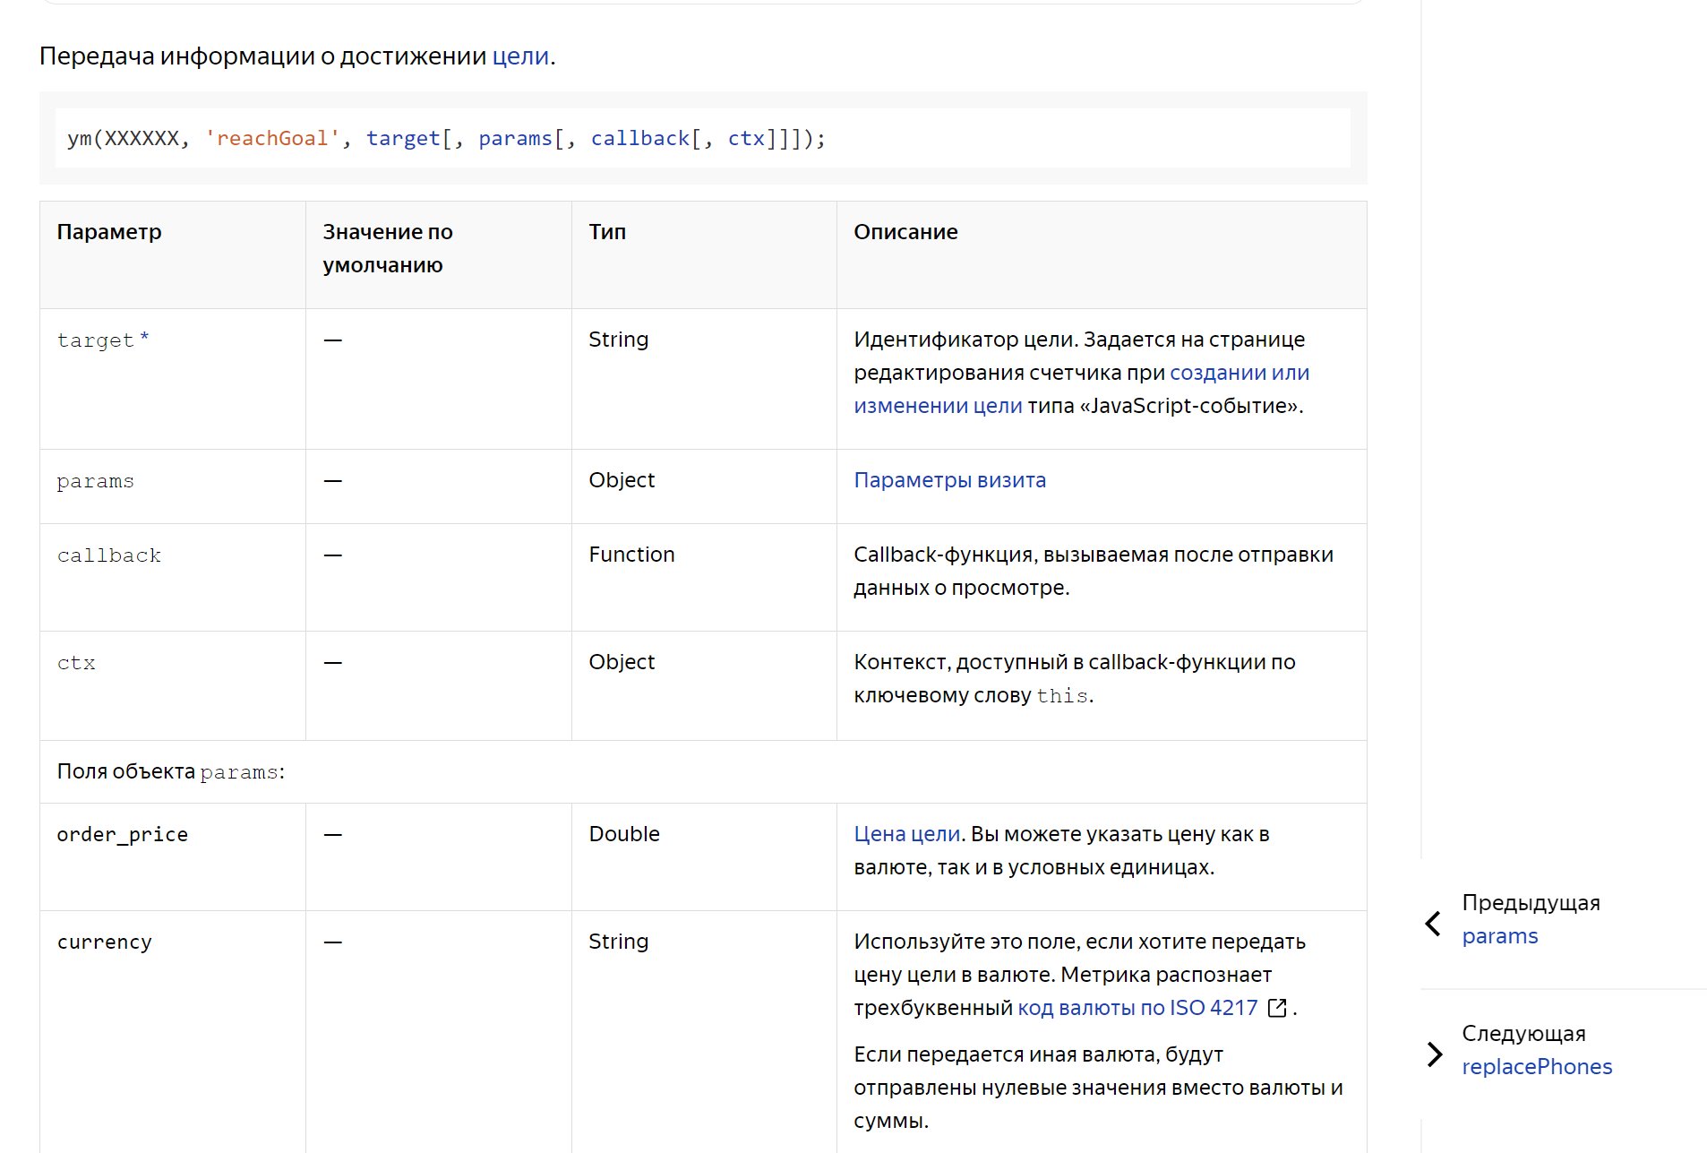Click the 'order_price' field name in the table
Screen dimensions: 1707x1153
tap(123, 835)
